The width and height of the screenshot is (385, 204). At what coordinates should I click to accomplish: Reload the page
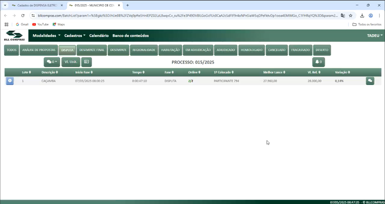coord(23,15)
